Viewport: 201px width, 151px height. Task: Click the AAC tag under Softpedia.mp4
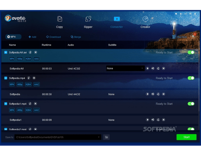37,84
